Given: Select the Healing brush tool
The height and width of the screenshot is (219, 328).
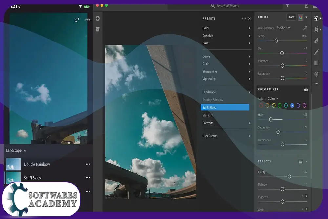Looking at the screenshot, I should tap(316, 41).
